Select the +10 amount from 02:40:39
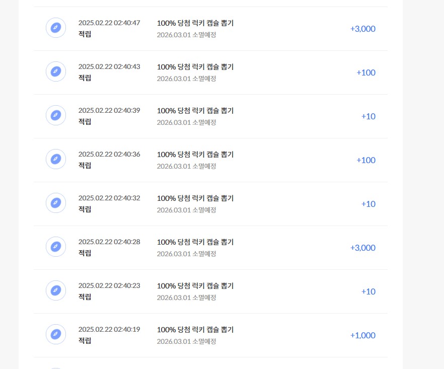Image resolution: width=444 pixels, height=369 pixels. 368,116
